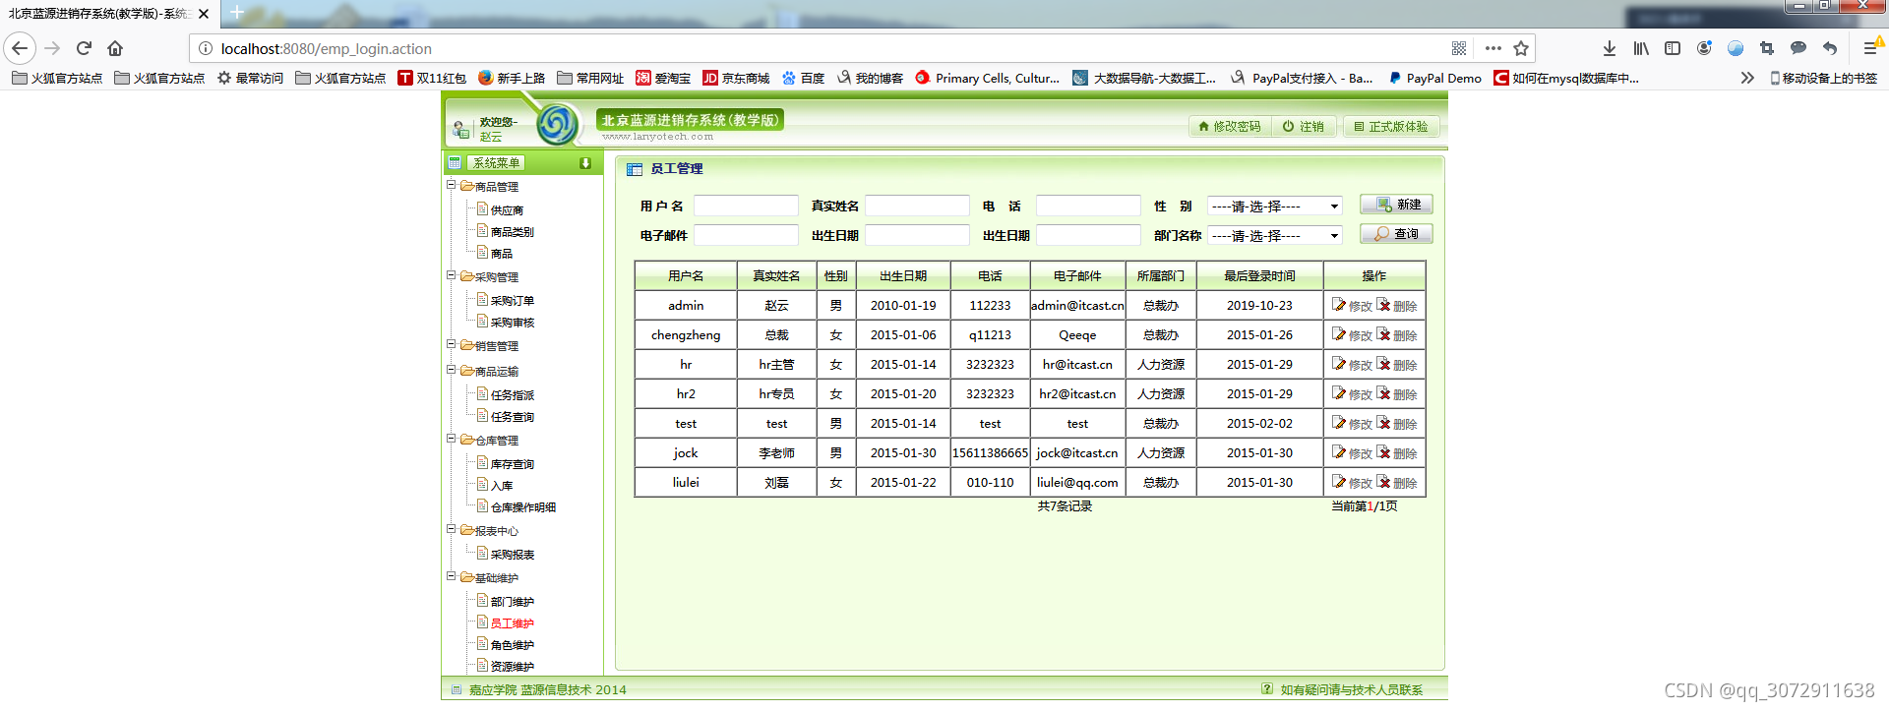Reload the current page

[x=84, y=48]
